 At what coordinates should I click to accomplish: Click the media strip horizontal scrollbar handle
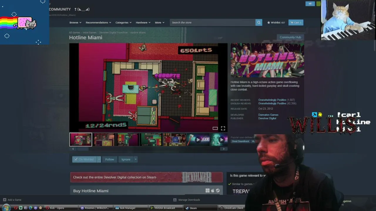pos(83,149)
